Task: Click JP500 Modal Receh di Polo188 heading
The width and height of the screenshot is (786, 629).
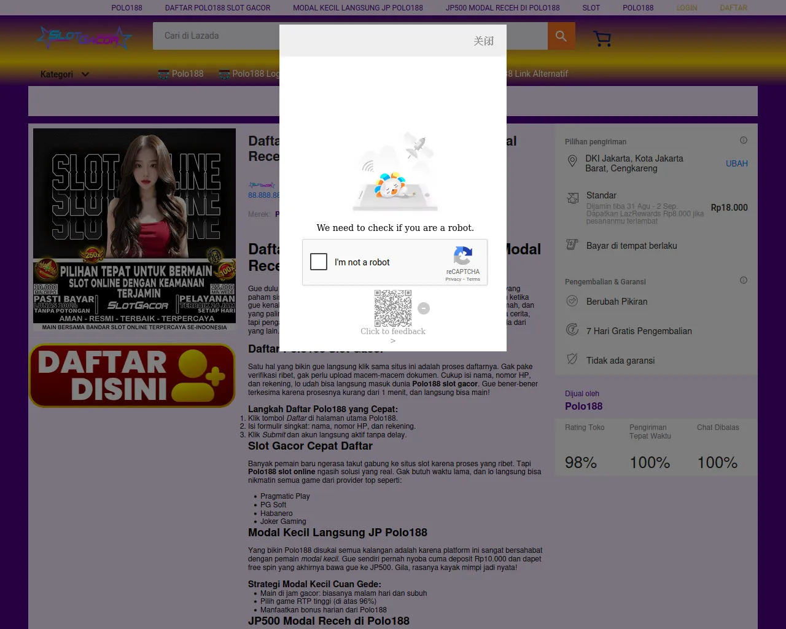Action: [329, 621]
